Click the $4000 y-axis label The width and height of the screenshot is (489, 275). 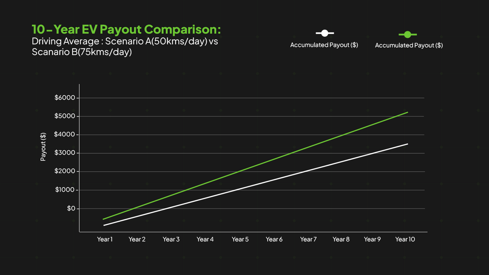click(65, 134)
